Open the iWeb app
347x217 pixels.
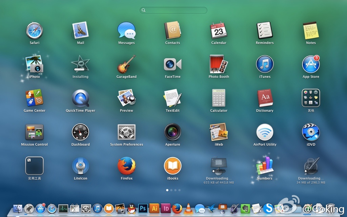[219, 132]
